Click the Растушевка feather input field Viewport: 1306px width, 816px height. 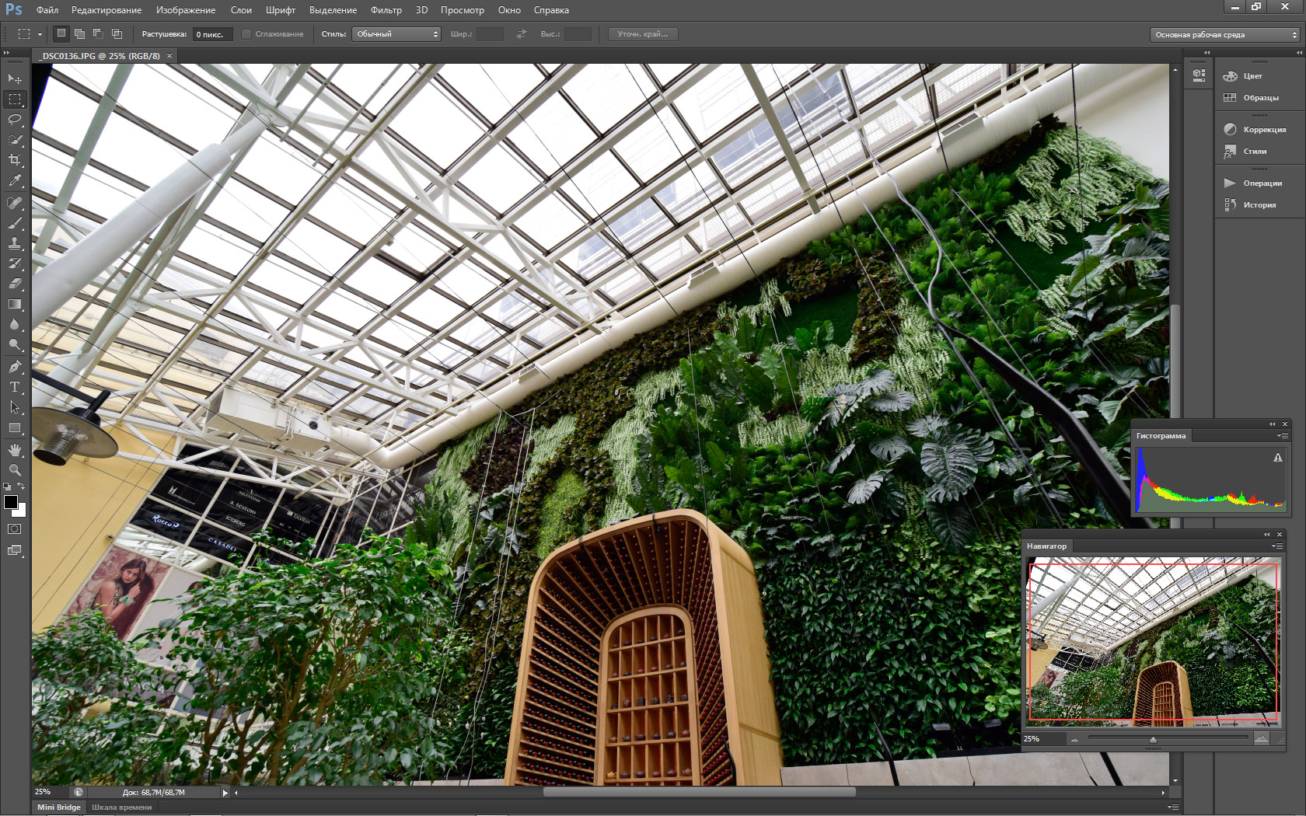tap(213, 34)
